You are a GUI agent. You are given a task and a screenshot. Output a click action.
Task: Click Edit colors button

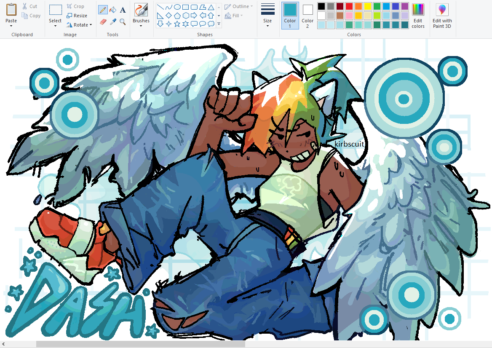click(418, 16)
